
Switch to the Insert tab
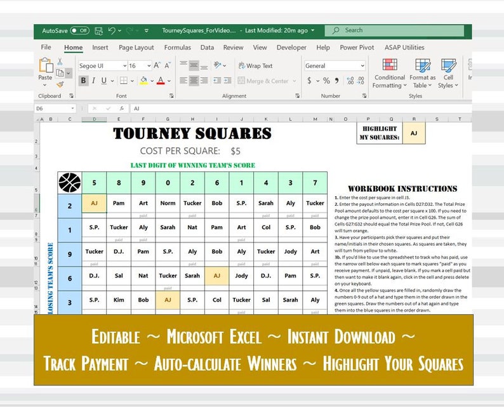pos(100,48)
